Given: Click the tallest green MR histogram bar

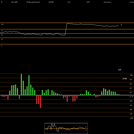Looking at the screenshot, I should coord(21,84).
